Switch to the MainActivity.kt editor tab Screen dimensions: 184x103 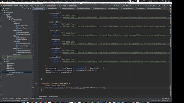tap(141, 8)
